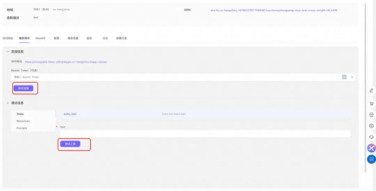This screenshot has height=191, width=376.
Task: Click the cn-hangzhou region value
Action: coord(61,10)
